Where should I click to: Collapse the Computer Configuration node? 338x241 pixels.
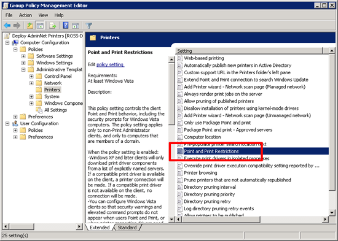(x=7, y=43)
